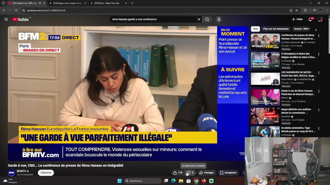Close the Chaque mot compte tab
The image size is (330, 185).
click(x=85, y=3)
